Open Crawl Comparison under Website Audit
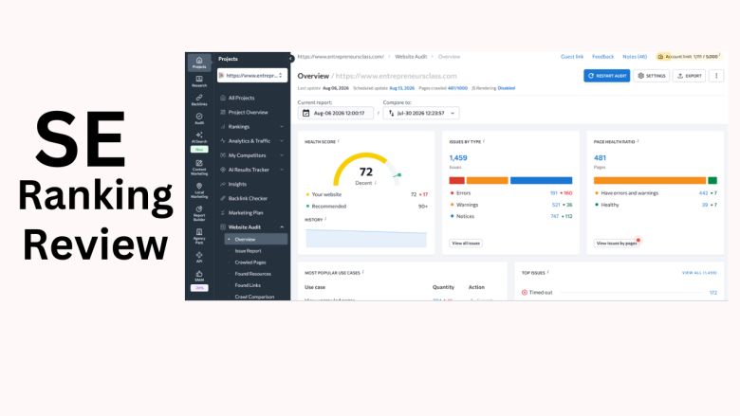Viewport: 740px width, 416px height. [254, 297]
